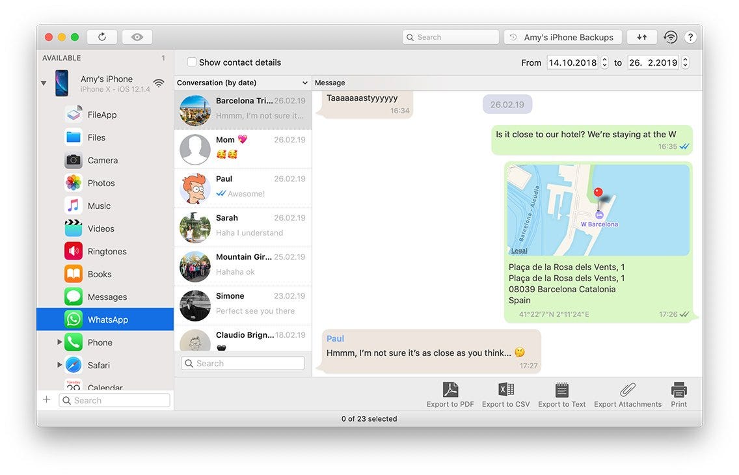Export conversation to Text
This screenshot has width=739, height=475.
click(562, 395)
